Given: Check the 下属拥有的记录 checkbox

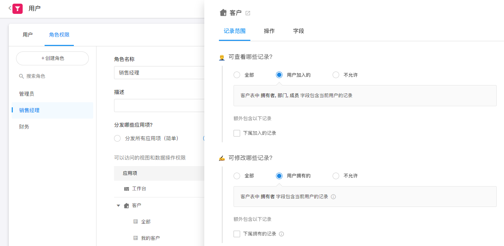Looking at the screenshot, I should pos(237,234).
